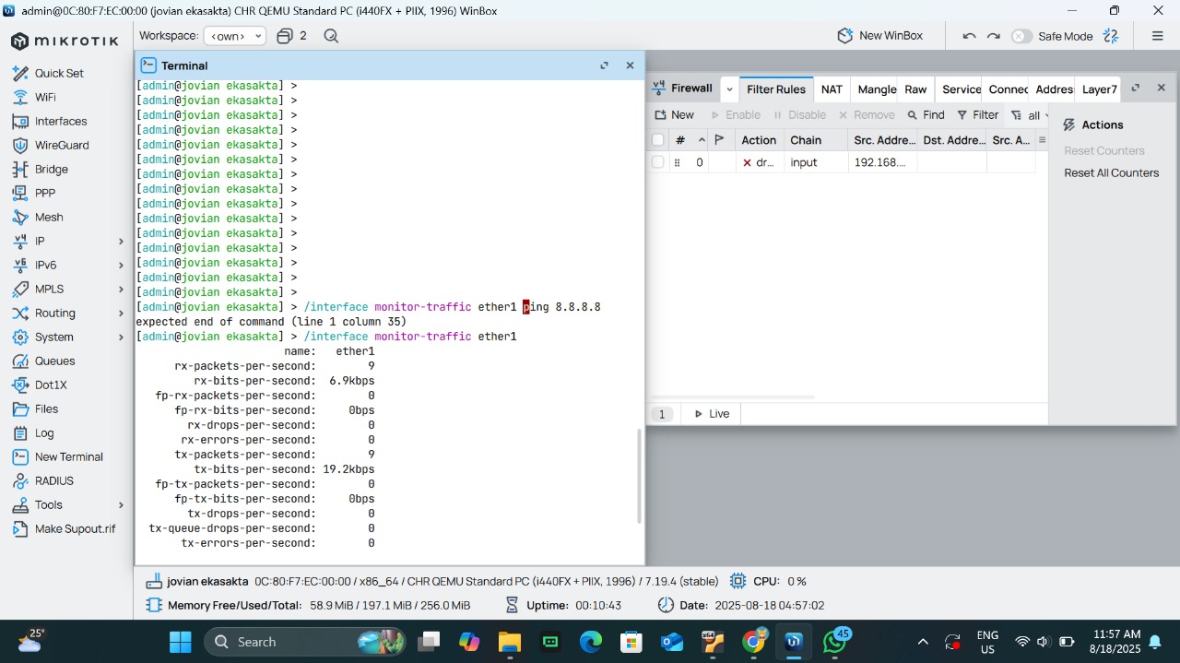Click the RADIUS sidebar icon
The width and height of the screenshot is (1180, 663).
pos(20,480)
